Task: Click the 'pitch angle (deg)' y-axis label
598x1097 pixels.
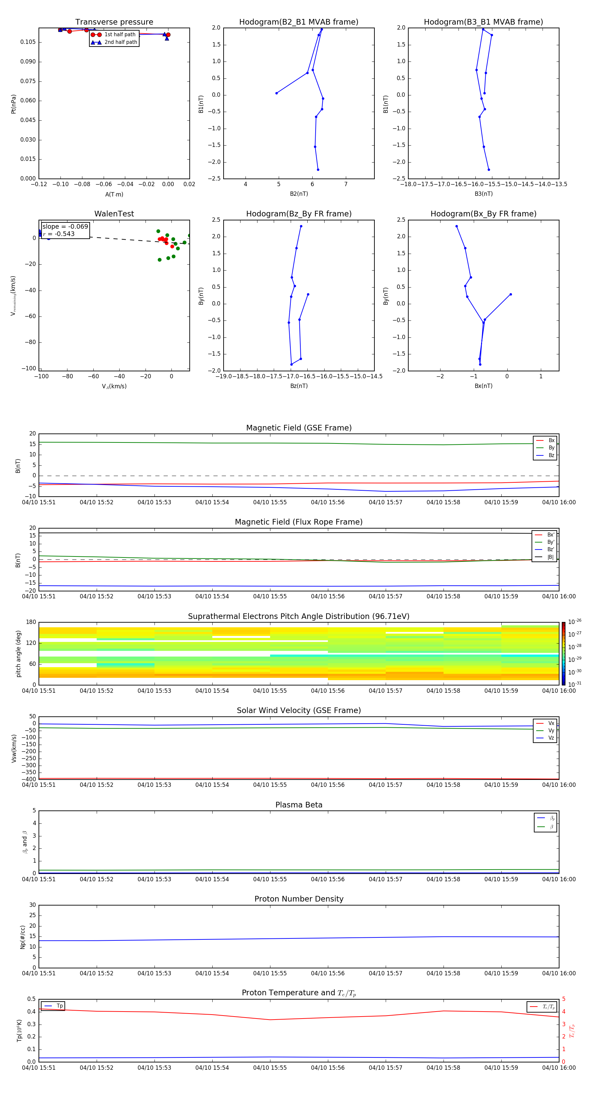Action: (18, 654)
